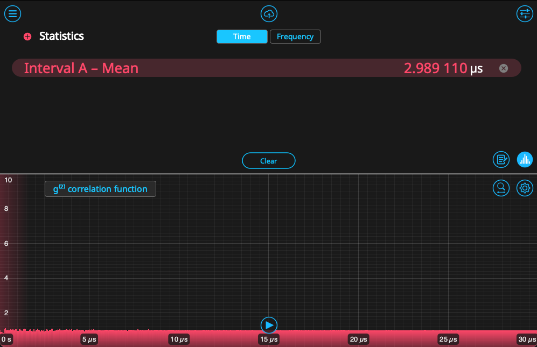Viewport: 537px width, 347px height.
Task: Click the 0 s time axis label
Action: tap(7, 339)
